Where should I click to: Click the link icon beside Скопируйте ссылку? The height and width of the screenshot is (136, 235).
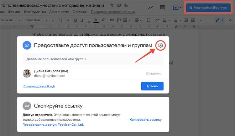27,106
